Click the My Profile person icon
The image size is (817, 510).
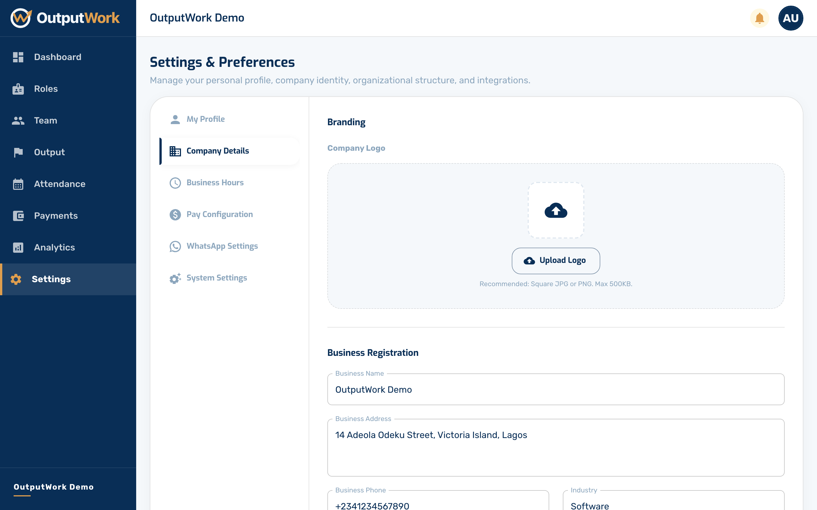(175, 119)
